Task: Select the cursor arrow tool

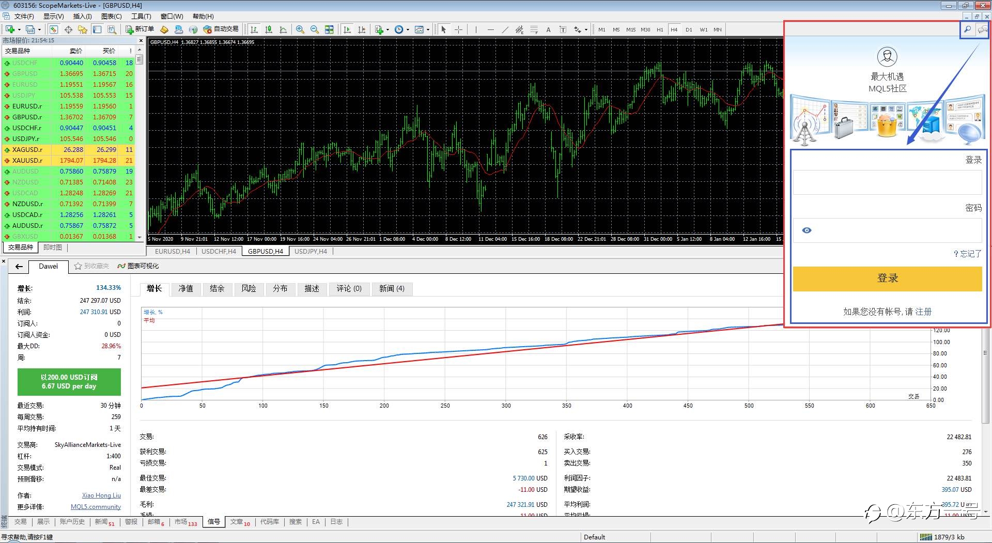Action: point(443,29)
